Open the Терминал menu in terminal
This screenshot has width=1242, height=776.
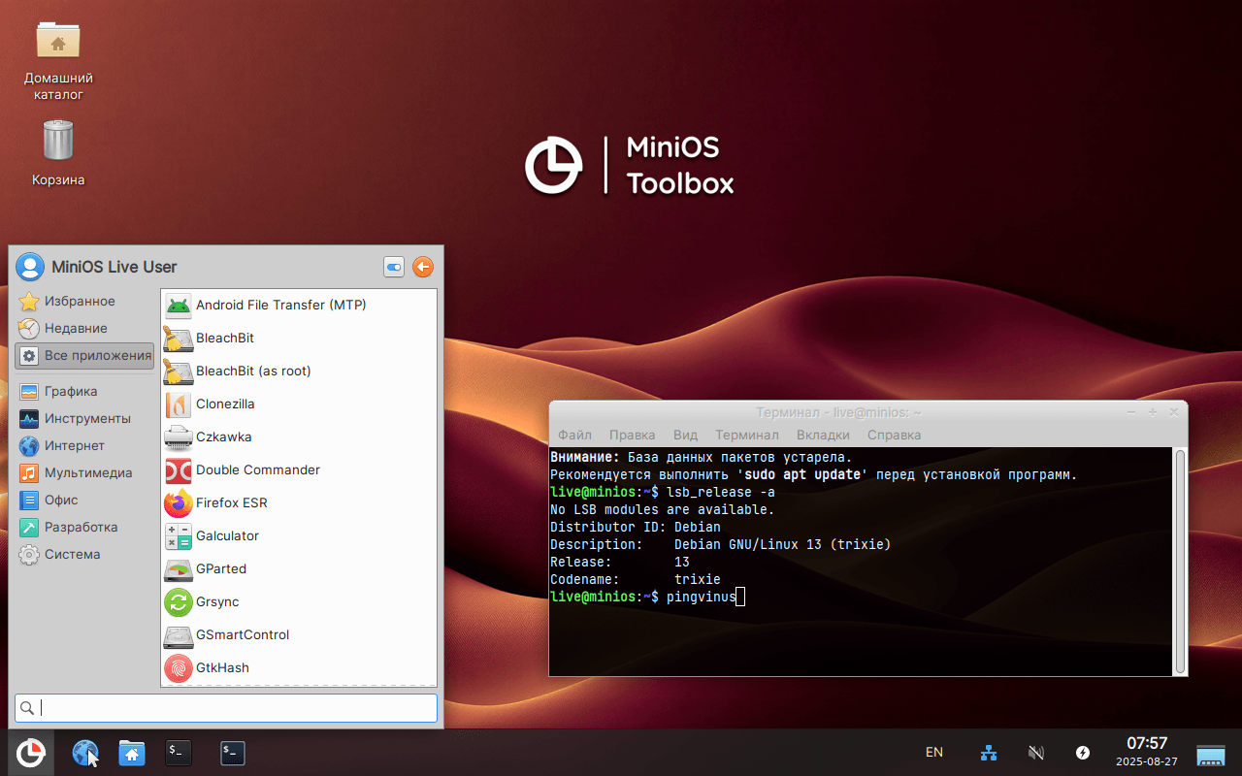tap(746, 435)
